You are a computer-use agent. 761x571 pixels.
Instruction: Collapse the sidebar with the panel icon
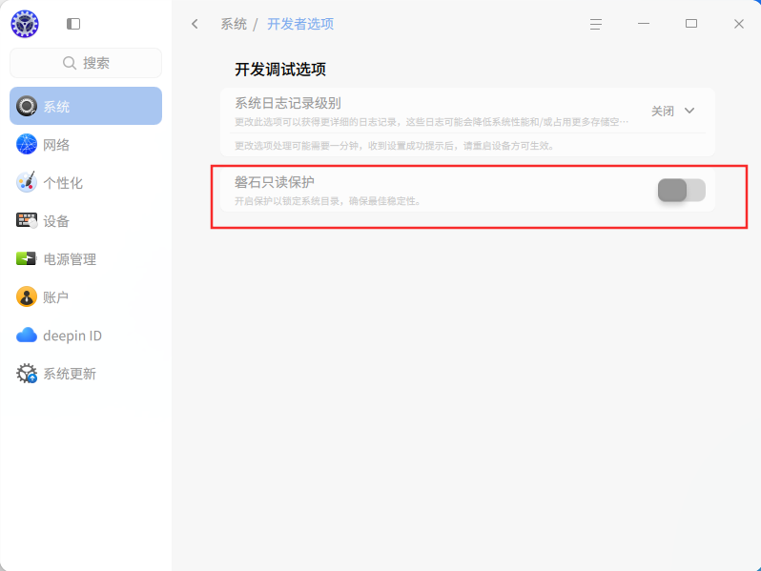tap(73, 24)
